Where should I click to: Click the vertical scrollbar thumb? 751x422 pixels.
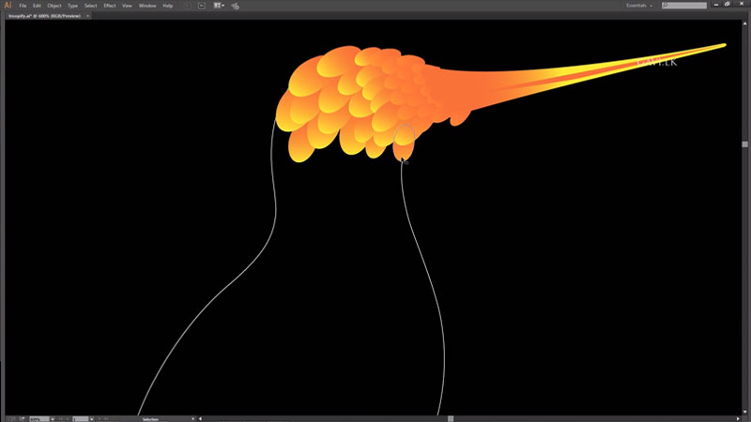(744, 144)
